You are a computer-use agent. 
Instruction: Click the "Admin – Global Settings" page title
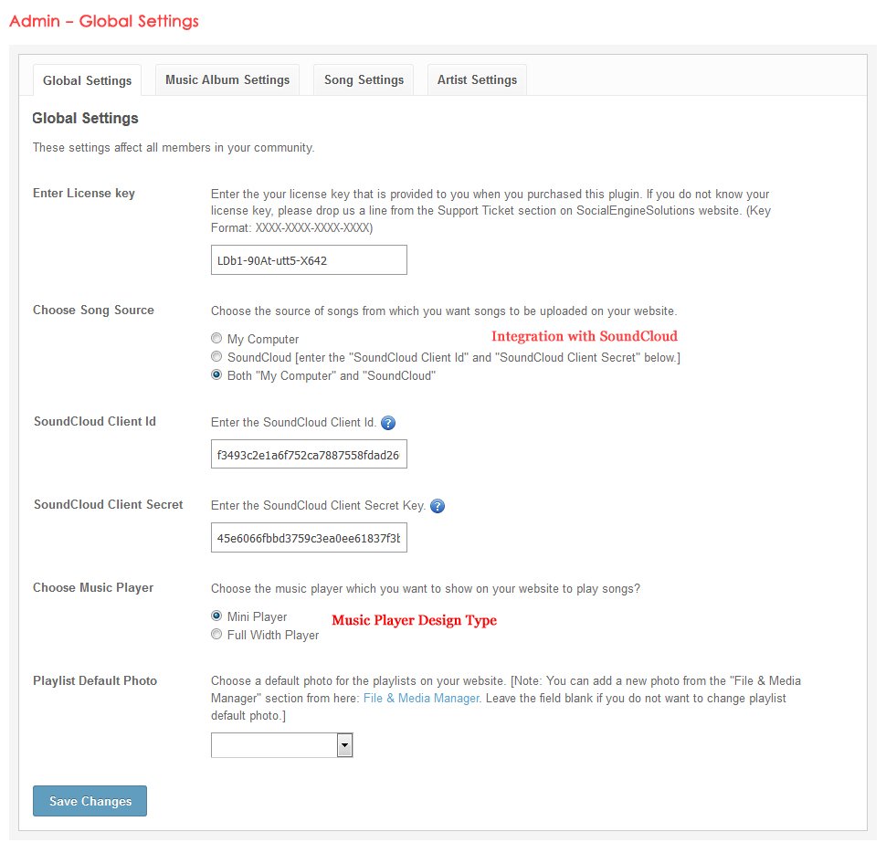tap(104, 21)
